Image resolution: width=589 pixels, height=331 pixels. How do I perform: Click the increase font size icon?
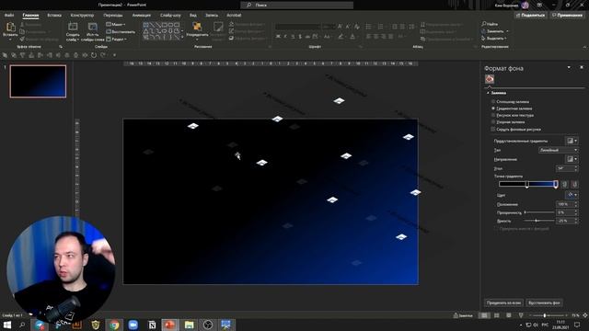[340, 27]
